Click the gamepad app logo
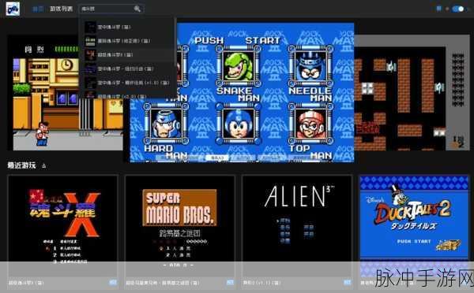The image size is (474, 293). coord(13,9)
